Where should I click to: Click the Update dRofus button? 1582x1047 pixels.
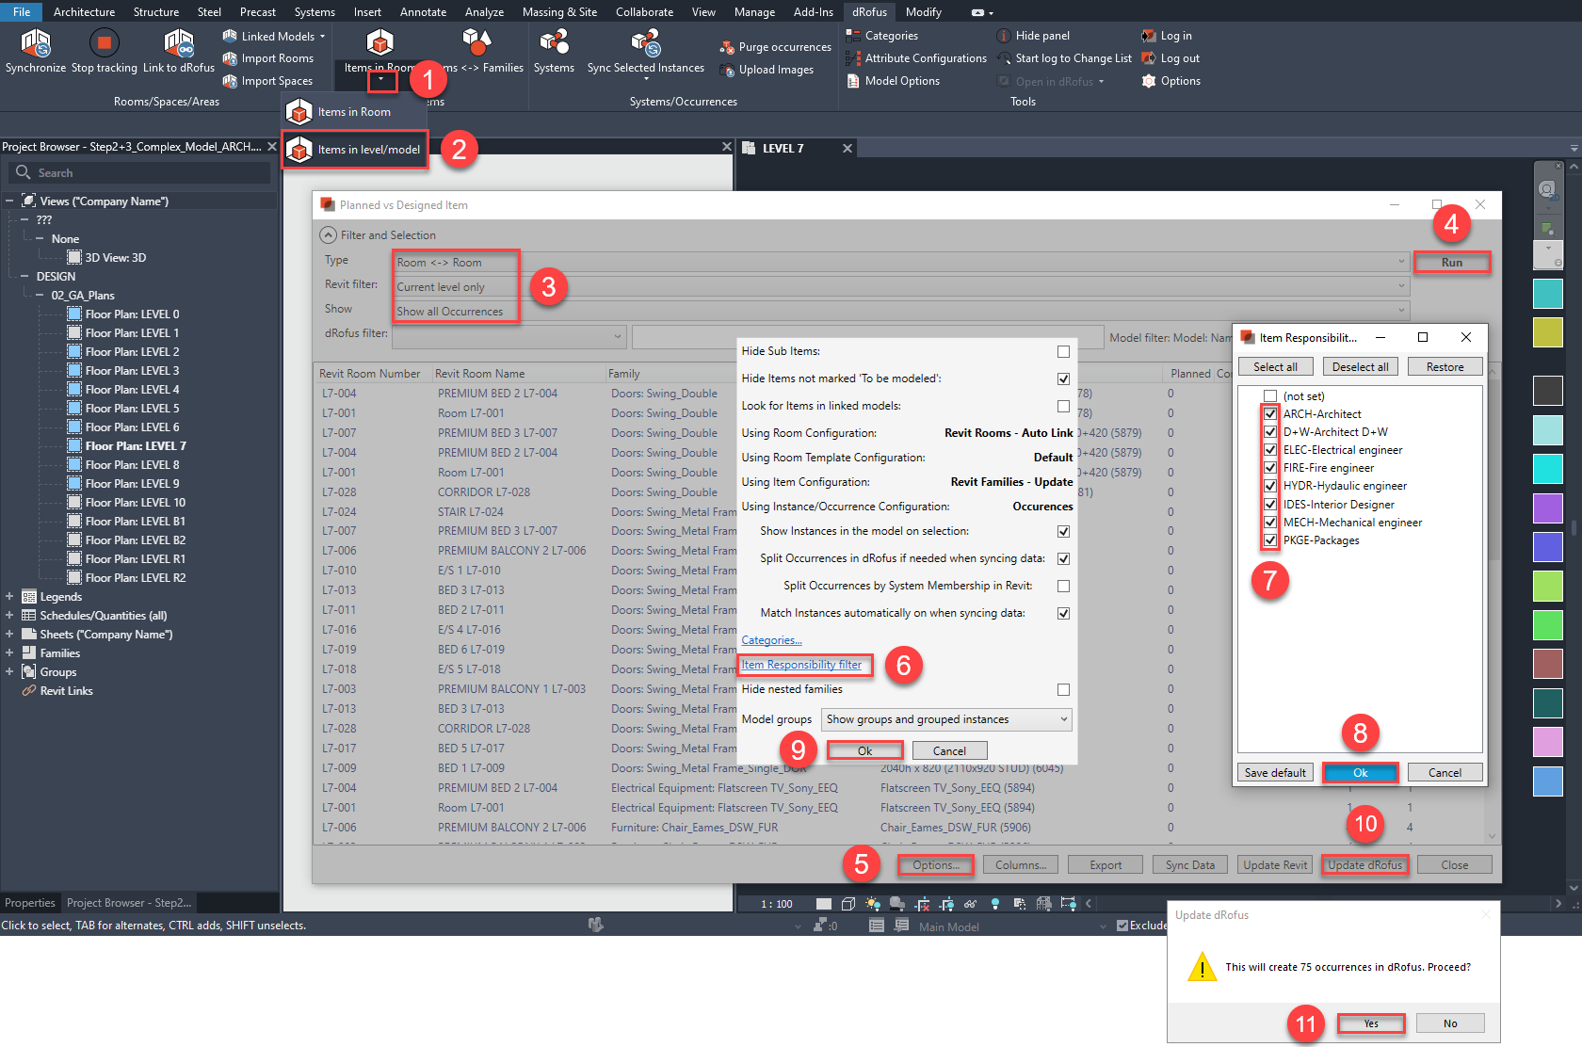click(1364, 865)
